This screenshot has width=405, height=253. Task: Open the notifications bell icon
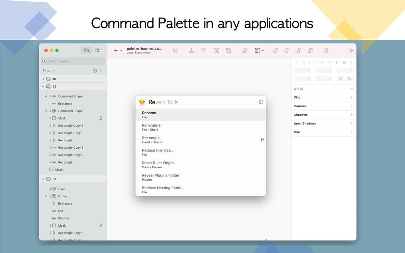click(326, 50)
